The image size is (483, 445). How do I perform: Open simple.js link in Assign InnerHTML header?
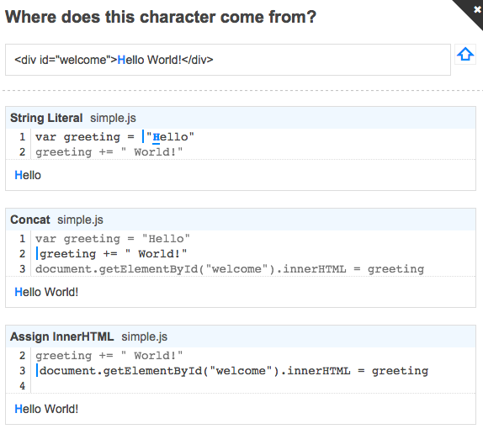tap(144, 336)
